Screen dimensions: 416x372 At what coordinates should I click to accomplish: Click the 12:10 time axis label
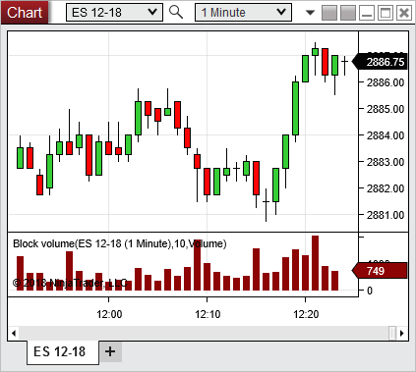208,314
